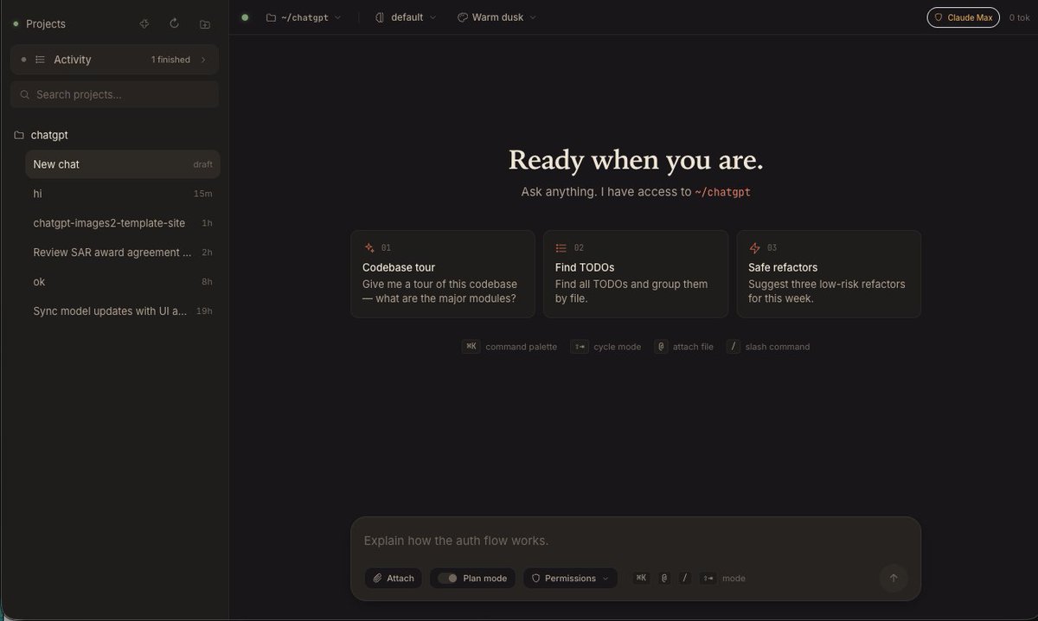Collapse the chatgpt project in sidebar
The width and height of the screenshot is (1038, 621).
click(49, 135)
